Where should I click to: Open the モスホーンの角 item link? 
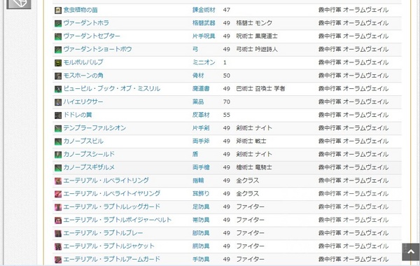pyautogui.click(x=83, y=76)
